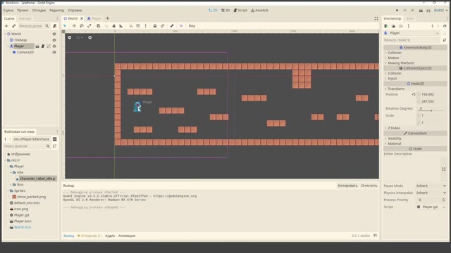Select the Move mode tool in toolbar
451x253 pixels.
click(74, 26)
